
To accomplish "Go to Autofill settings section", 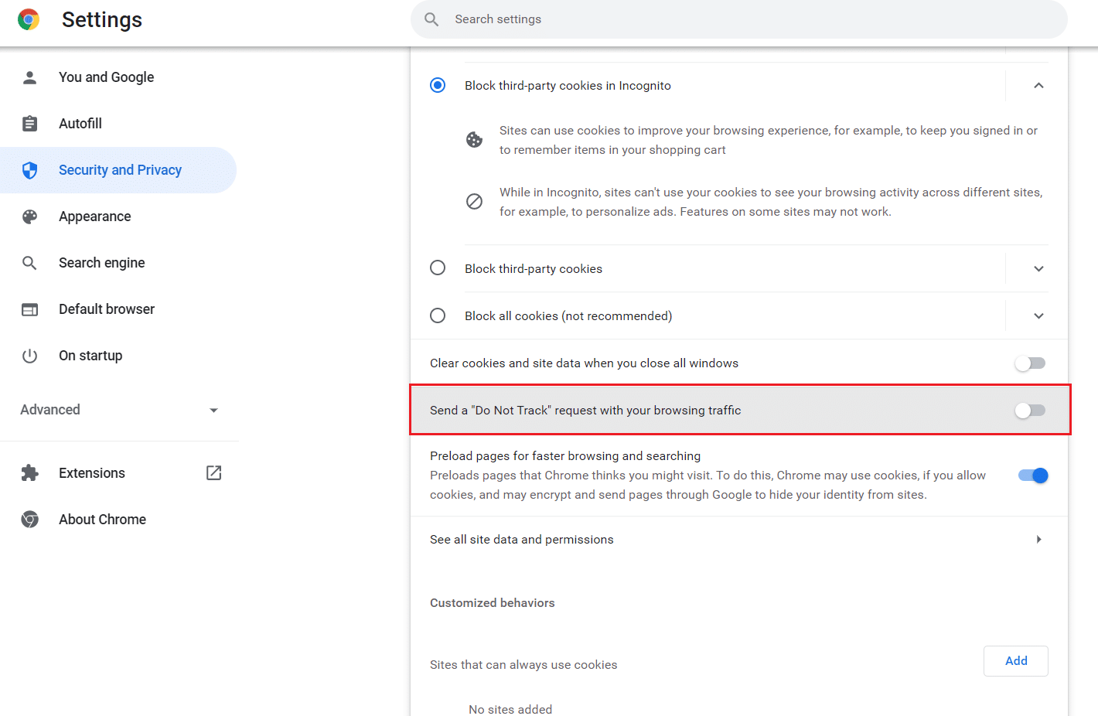I will click(80, 124).
